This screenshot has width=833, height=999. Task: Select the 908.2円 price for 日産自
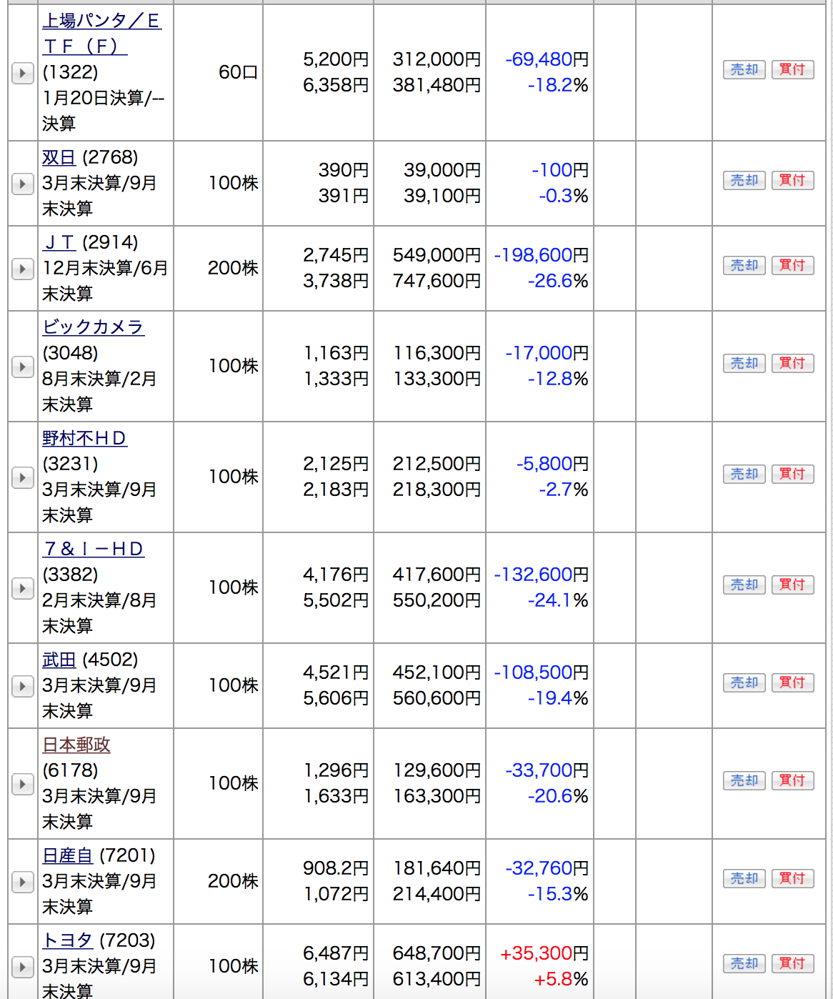click(x=336, y=868)
